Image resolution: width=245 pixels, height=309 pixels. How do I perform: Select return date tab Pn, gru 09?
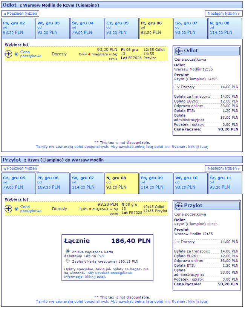click(156, 183)
